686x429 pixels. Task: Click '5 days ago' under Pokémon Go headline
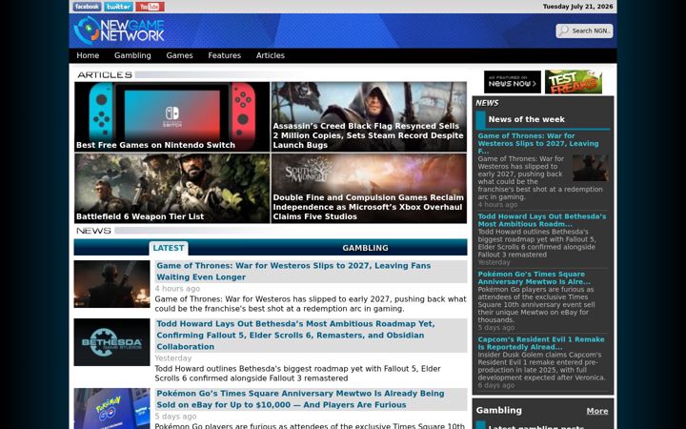175,417
